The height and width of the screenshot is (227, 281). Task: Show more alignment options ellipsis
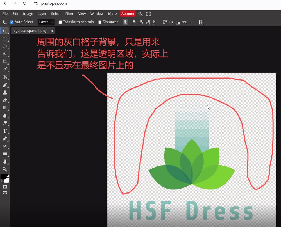coord(191,23)
